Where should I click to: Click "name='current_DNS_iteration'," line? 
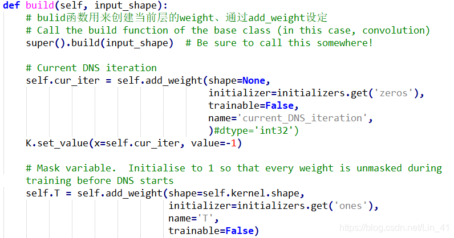(x=290, y=118)
